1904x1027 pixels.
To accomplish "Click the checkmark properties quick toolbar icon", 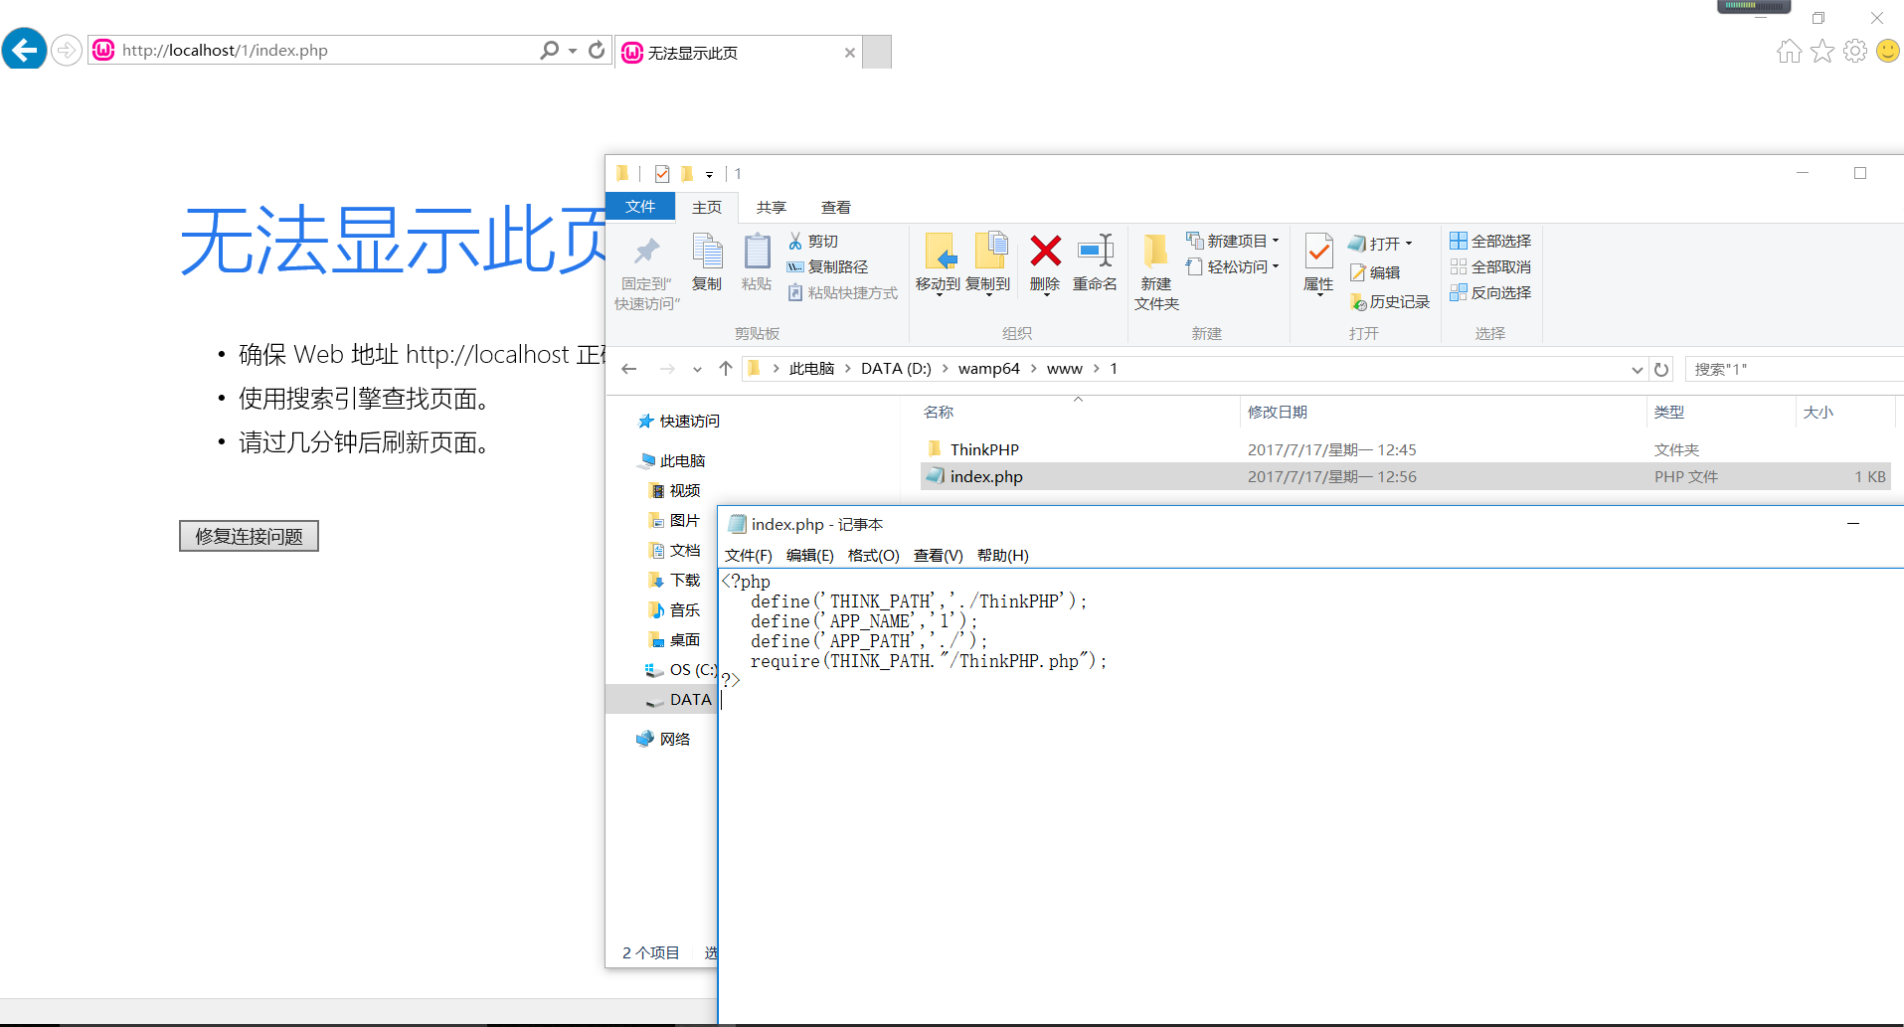I will coord(662,174).
